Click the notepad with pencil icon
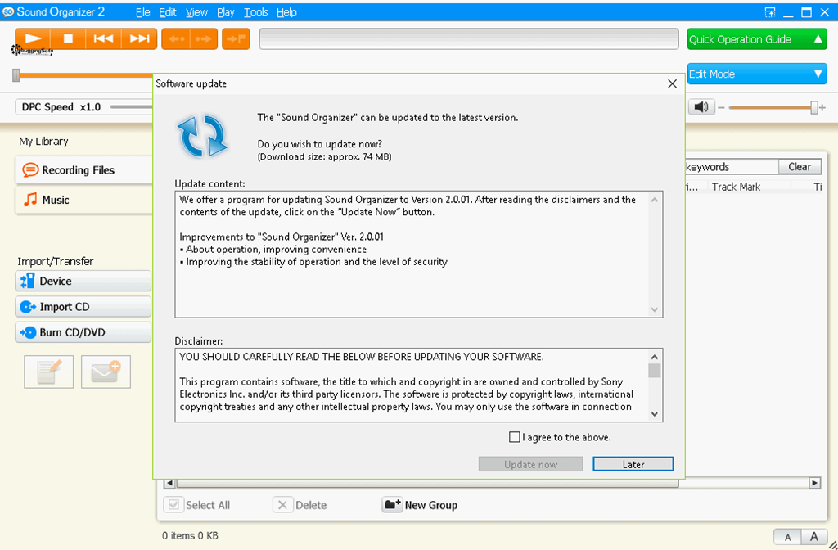This screenshot has height=550, width=838. click(x=48, y=372)
